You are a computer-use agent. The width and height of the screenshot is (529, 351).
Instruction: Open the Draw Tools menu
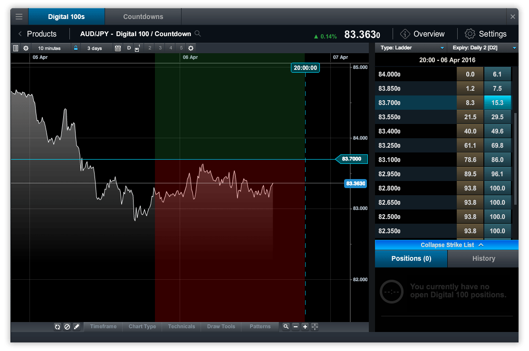pos(221,327)
